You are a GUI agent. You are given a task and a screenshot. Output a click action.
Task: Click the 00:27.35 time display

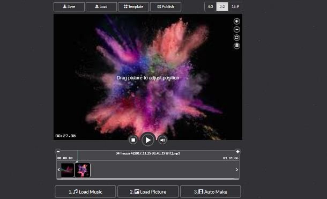[x=65, y=136]
